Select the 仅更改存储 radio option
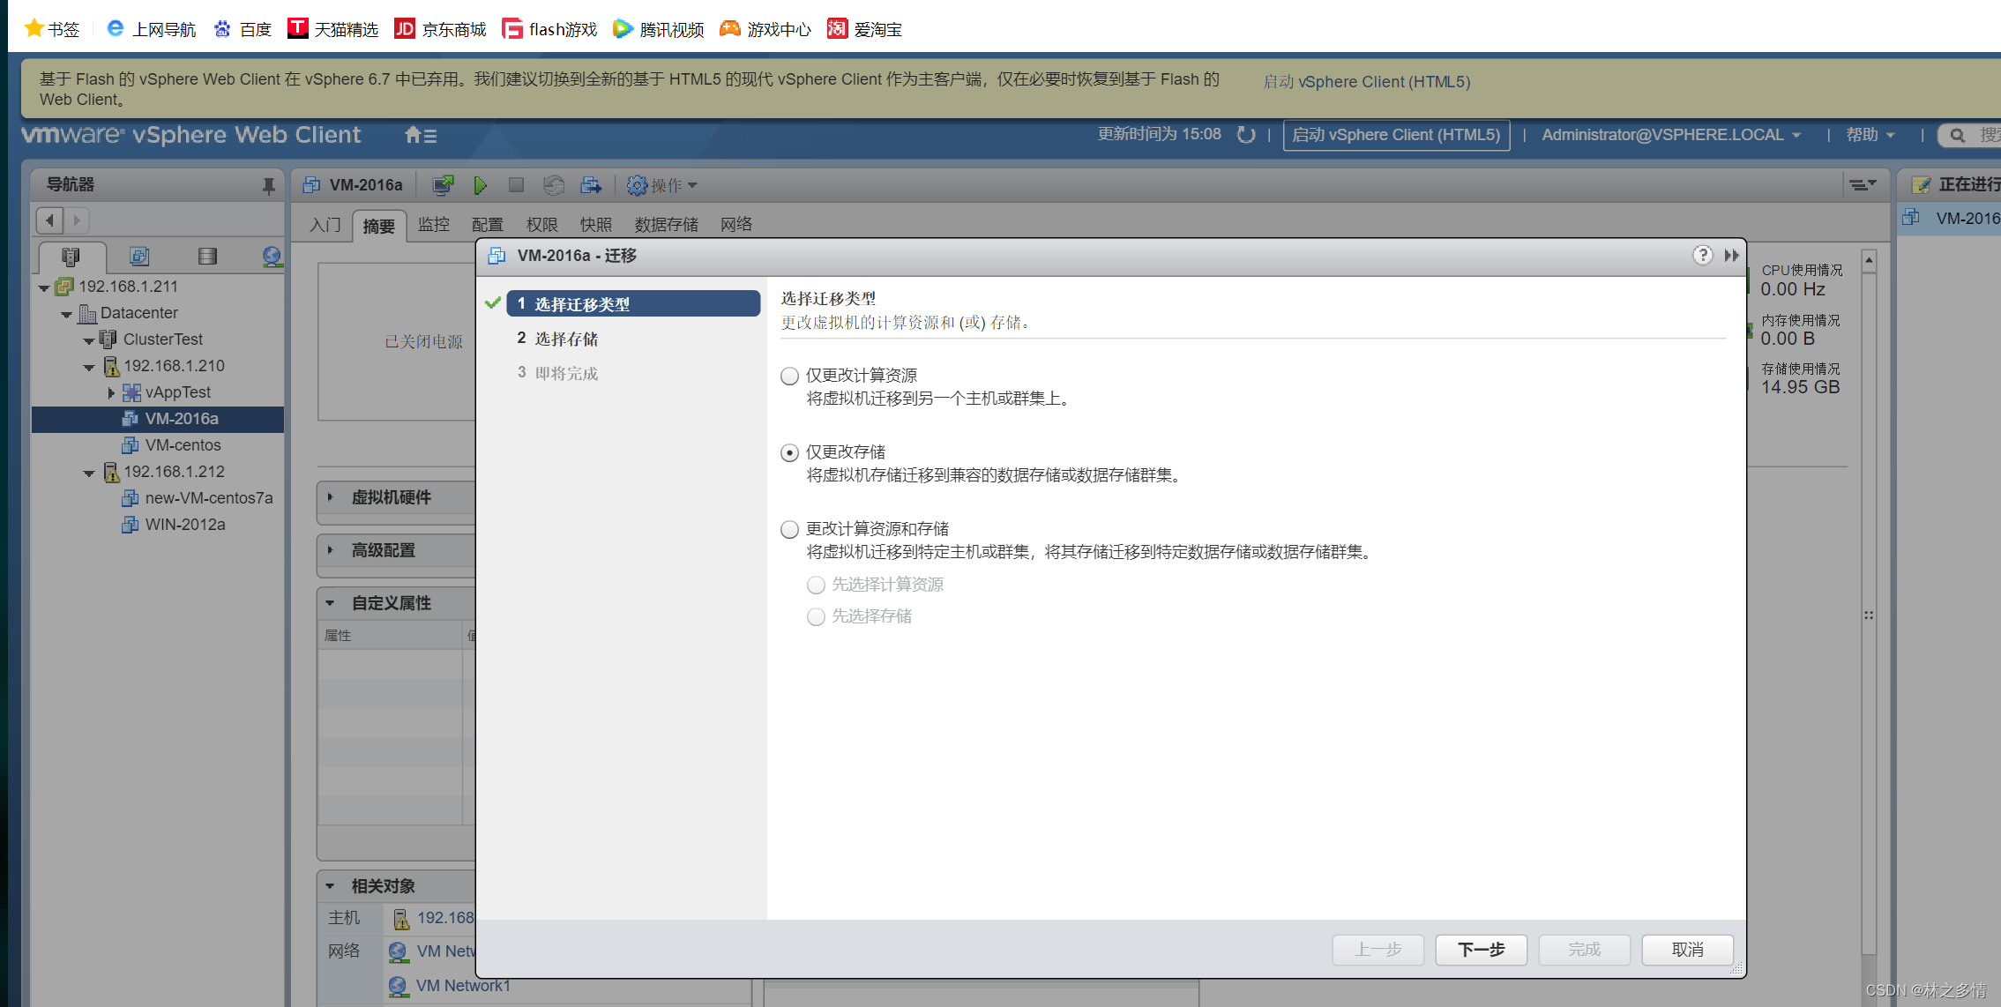The image size is (2001, 1007). click(x=789, y=453)
